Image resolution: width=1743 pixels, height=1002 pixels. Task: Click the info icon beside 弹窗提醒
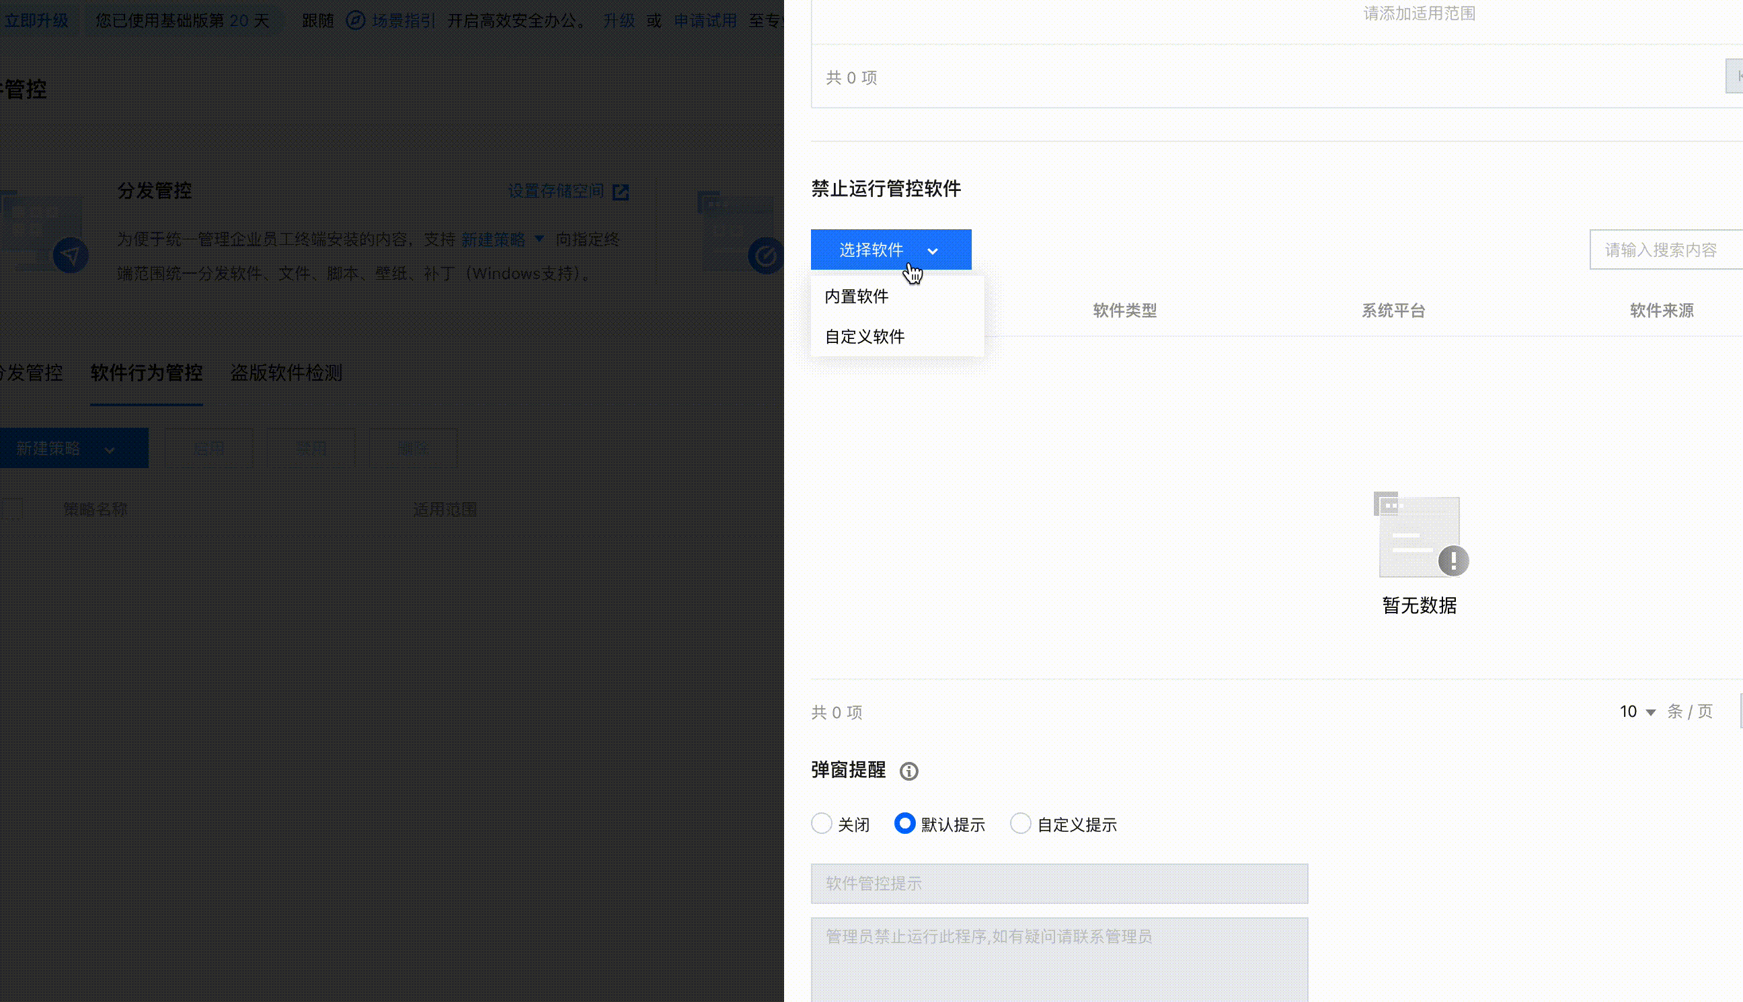click(908, 771)
